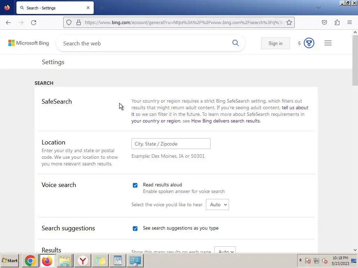Reload the current page

[34, 23]
